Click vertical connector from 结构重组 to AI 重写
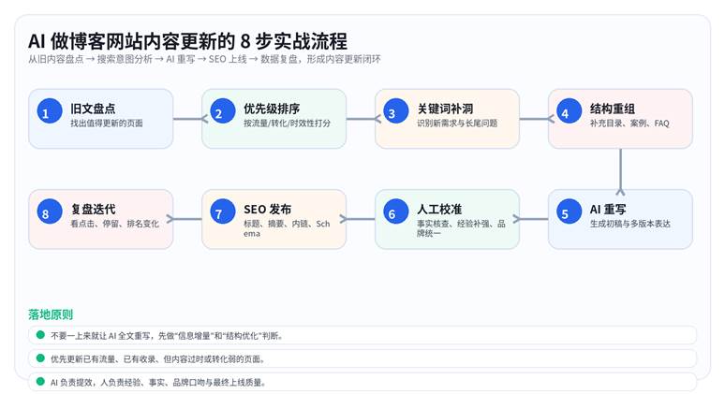Screen dimensions: 725x394 click(620, 168)
